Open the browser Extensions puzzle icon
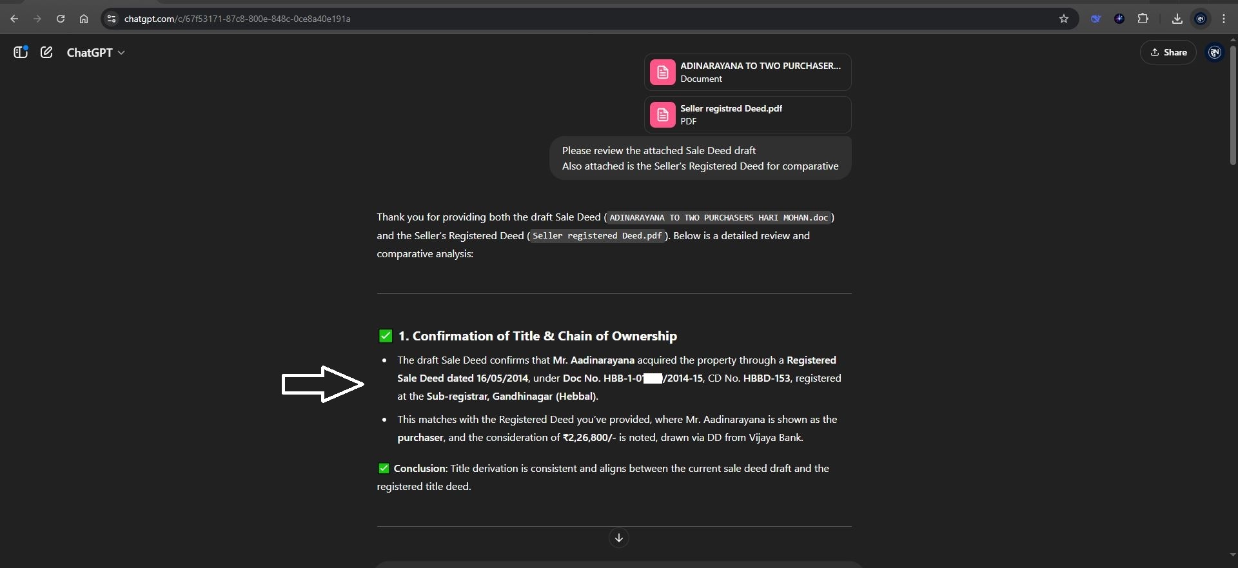This screenshot has height=568, width=1238. (x=1143, y=19)
